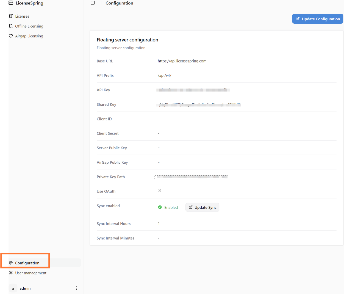Click the LicenseSpring logo icon
The height and width of the screenshot is (294, 344).
[11, 3]
